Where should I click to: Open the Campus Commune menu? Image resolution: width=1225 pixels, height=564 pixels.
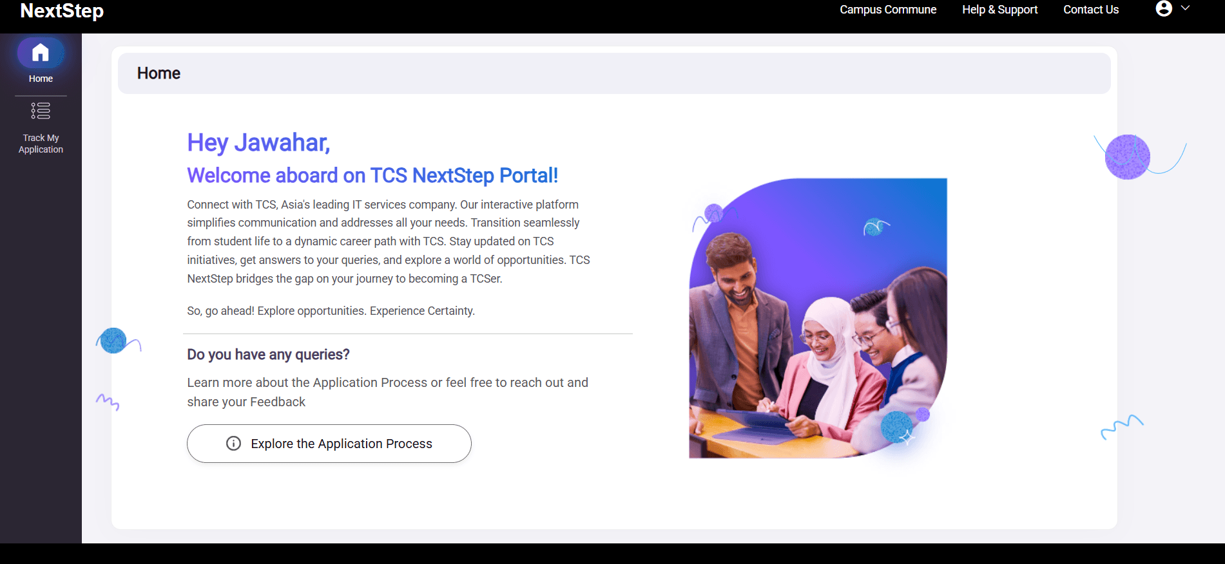pyautogui.click(x=888, y=10)
